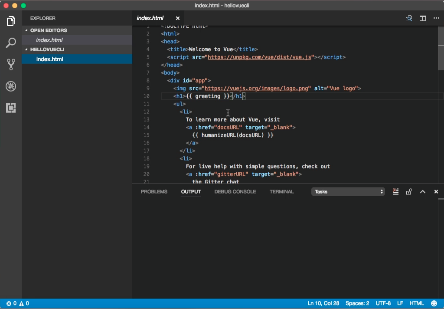The width and height of the screenshot is (444, 309).
Task: Click the alt="Vue logo" attribute
Action: (336, 88)
